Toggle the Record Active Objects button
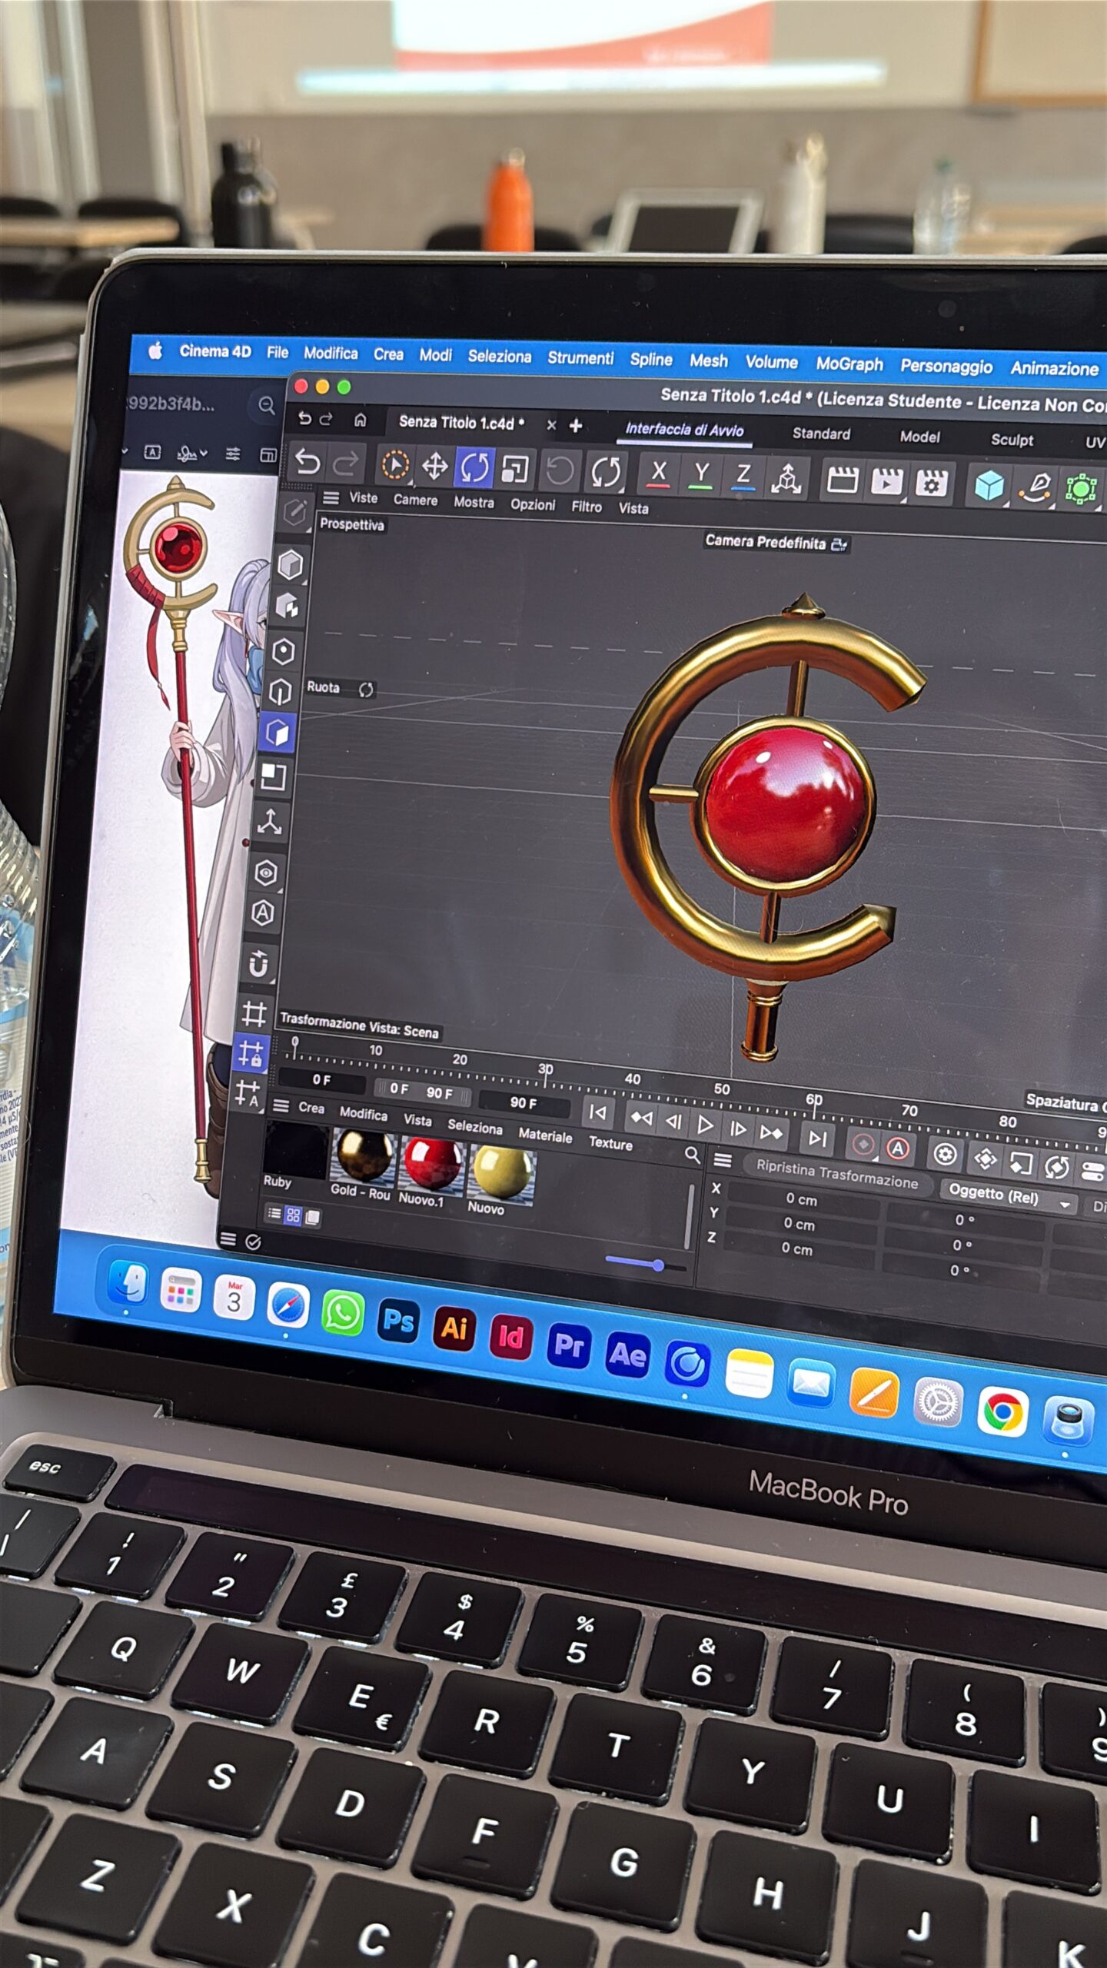 click(863, 1145)
